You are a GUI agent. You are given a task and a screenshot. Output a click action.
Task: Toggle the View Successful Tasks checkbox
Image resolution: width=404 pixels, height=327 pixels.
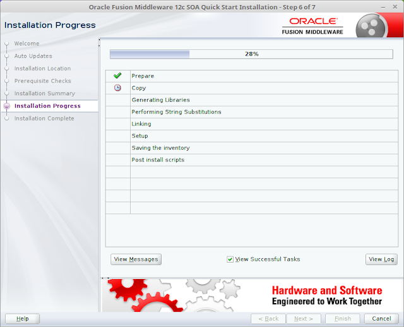tap(230, 259)
